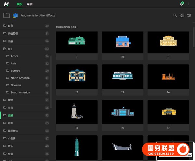Open the three-dot options menu

pyautogui.click(x=188, y=4)
